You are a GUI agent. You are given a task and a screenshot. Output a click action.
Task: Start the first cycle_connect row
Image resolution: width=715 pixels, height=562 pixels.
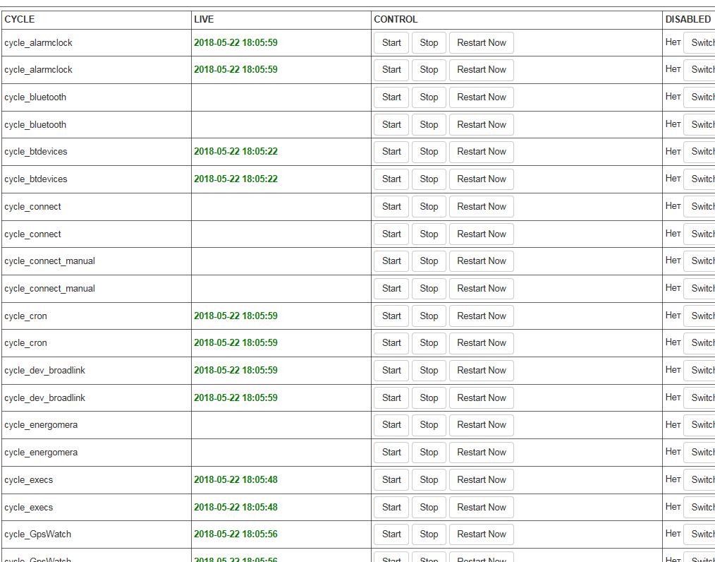[391, 207]
